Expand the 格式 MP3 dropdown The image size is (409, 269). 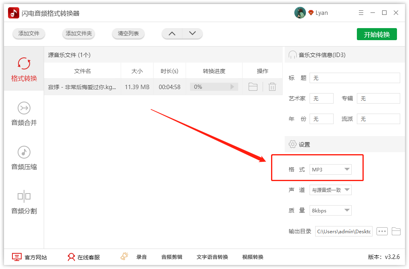(330, 169)
